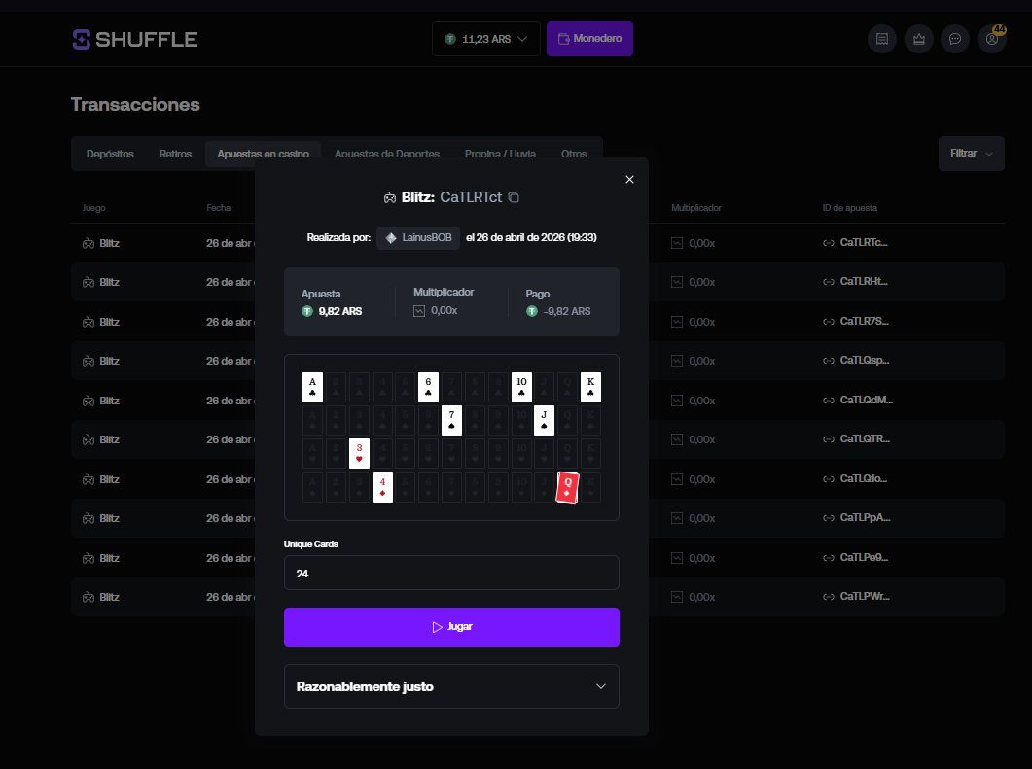This screenshot has width=1032, height=769.
Task: Close the Blitz bet details dialog
Action: pos(630,180)
